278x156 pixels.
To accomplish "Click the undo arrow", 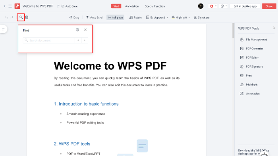I will point(7,17).
